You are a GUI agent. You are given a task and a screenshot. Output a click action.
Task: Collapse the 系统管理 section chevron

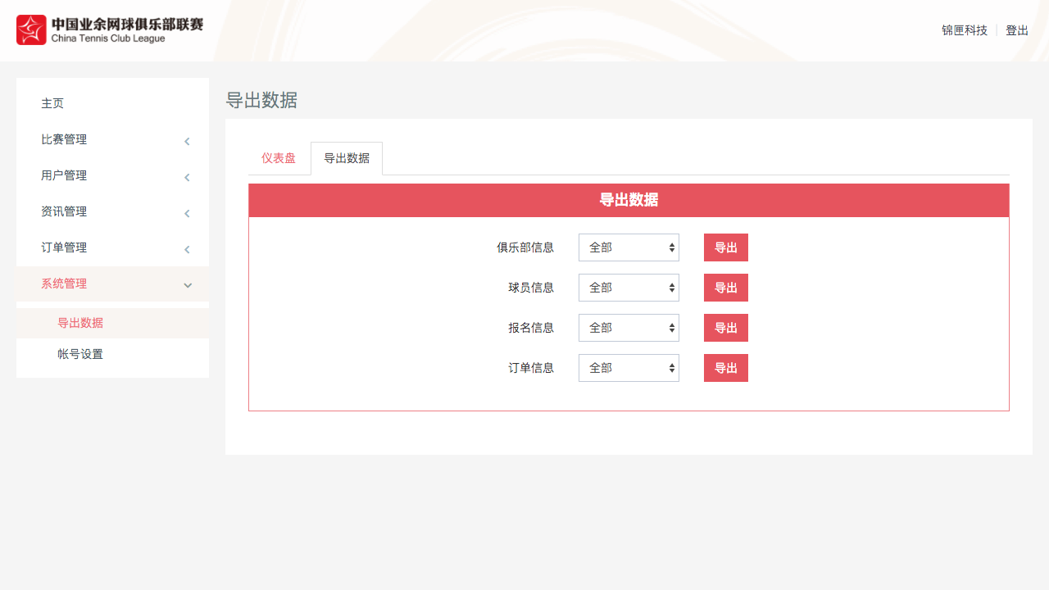pyautogui.click(x=187, y=285)
